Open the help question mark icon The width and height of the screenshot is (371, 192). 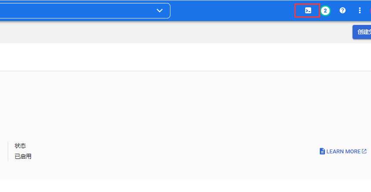point(342,10)
